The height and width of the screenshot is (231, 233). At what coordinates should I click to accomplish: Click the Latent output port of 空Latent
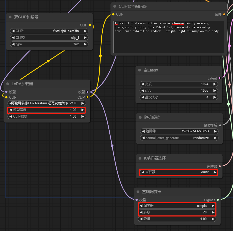pos(220,78)
